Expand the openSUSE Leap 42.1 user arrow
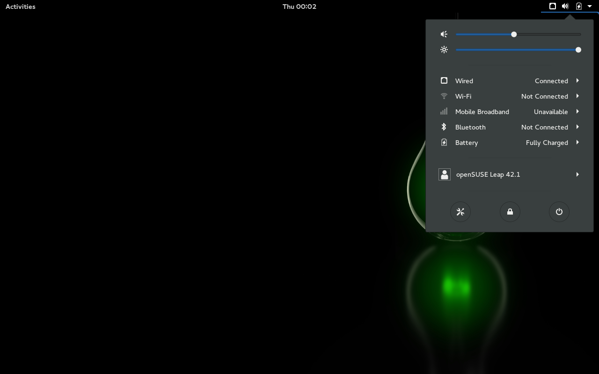 click(x=577, y=174)
